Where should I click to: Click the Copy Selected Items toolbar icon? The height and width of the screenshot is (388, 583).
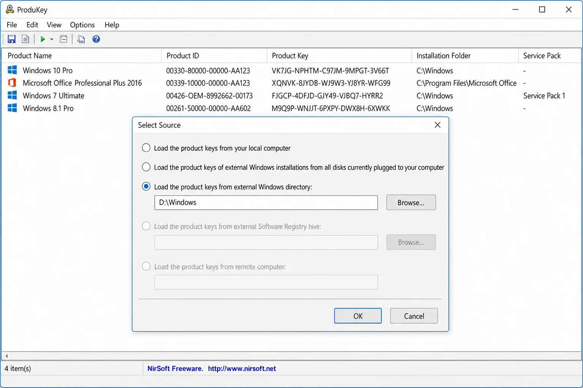pyautogui.click(x=81, y=39)
